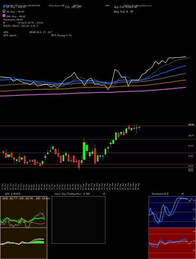Click the 96.49 price axis label
Viewport: 196px width, 259px height.
coord(191,146)
